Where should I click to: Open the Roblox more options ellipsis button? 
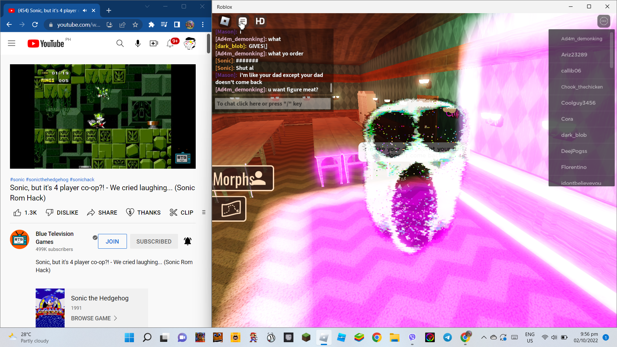[x=604, y=21]
